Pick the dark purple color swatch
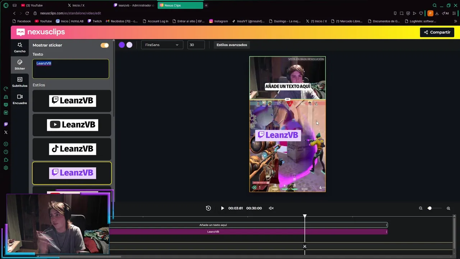Screen dimensions: 460x259 pyautogui.click(x=122, y=45)
